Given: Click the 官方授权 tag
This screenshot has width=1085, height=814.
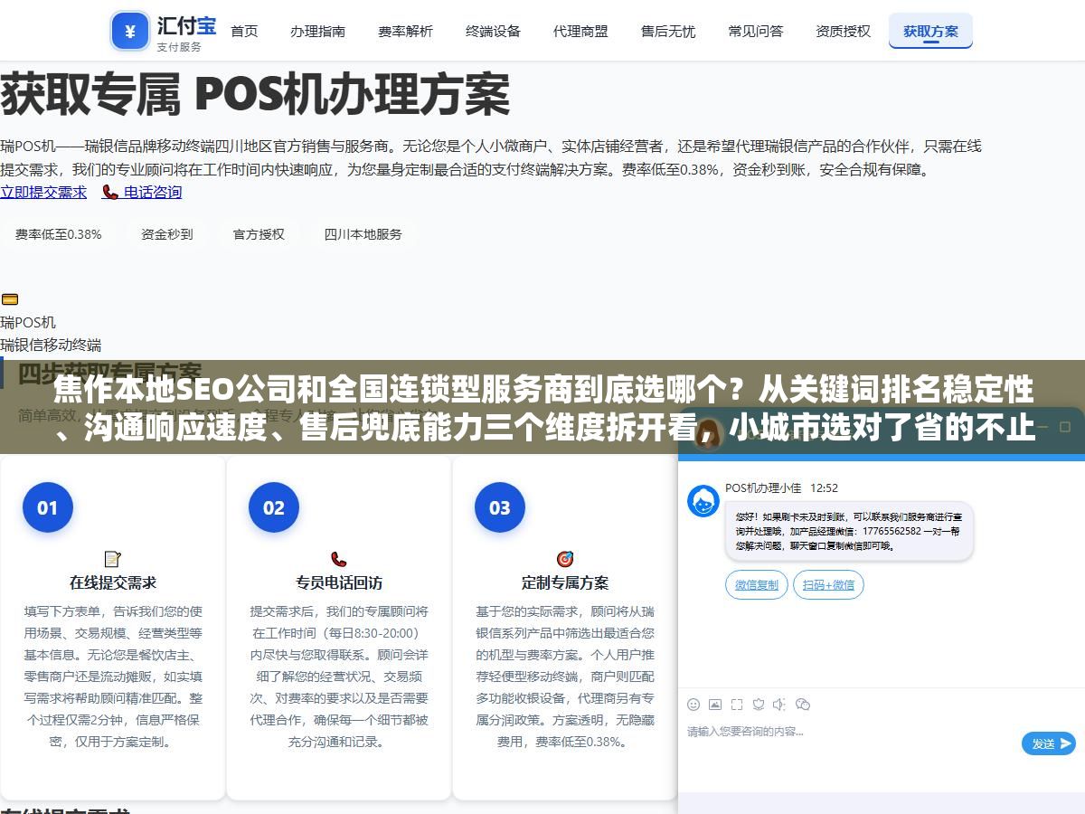Looking at the screenshot, I should coord(259,234).
